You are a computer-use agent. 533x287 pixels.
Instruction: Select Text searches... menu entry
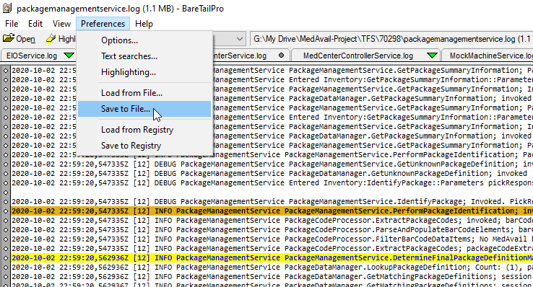[x=144, y=56]
